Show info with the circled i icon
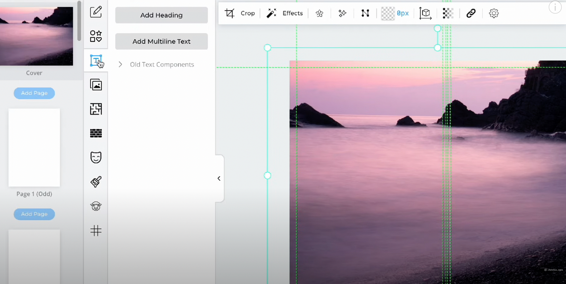 555,7
